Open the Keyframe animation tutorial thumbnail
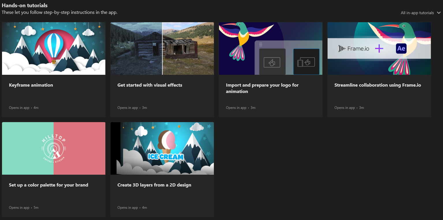 pos(54,49)
